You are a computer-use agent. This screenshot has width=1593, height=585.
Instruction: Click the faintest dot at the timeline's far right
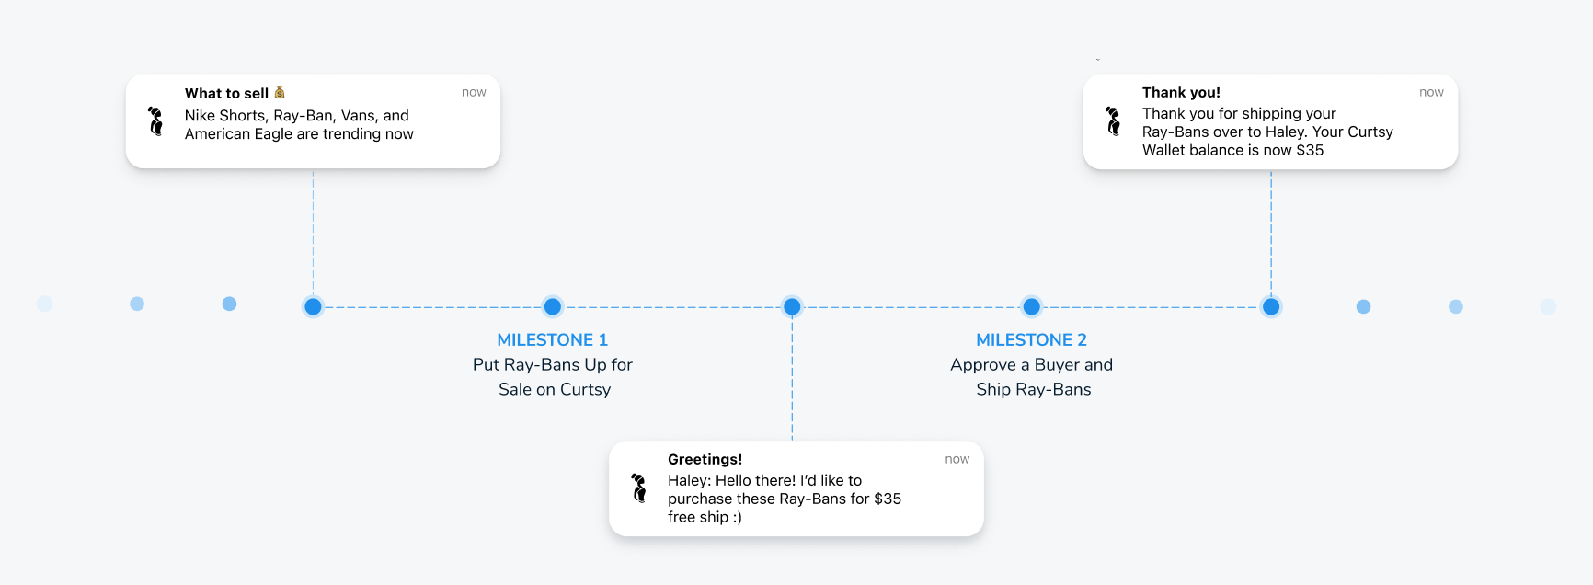pos(1548,306)
